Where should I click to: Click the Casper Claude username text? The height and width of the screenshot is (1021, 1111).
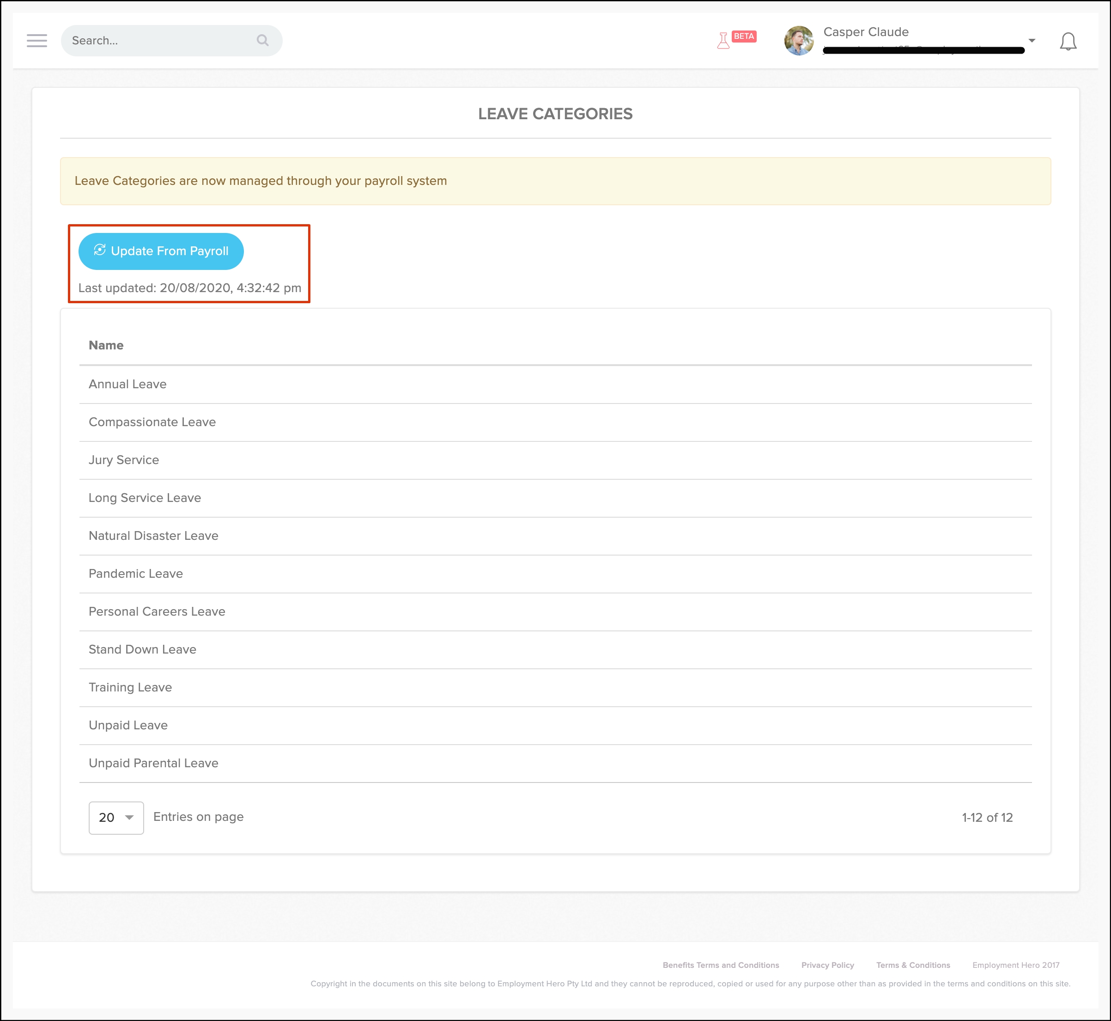(x=865, y=32)
